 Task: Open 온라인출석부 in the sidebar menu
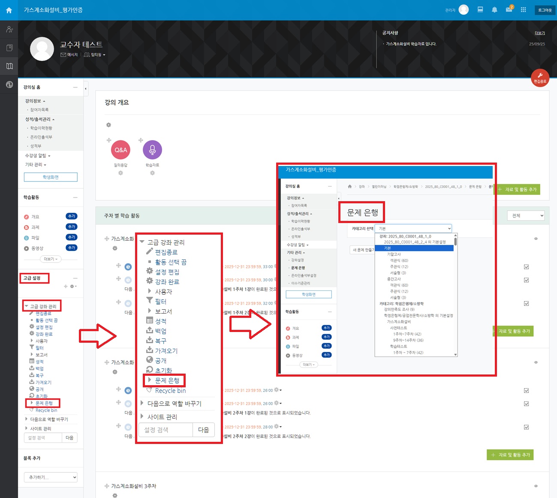41,137
